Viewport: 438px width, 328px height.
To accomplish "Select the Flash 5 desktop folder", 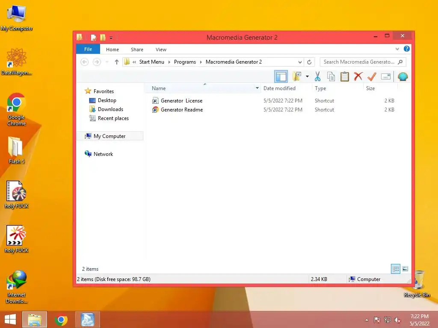I will coord(17,150).
